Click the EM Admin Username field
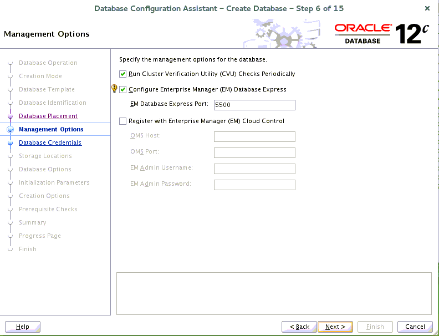The image size is (439, 336). coord(254,169)
